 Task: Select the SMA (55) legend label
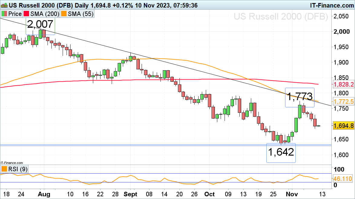(81, 14)
